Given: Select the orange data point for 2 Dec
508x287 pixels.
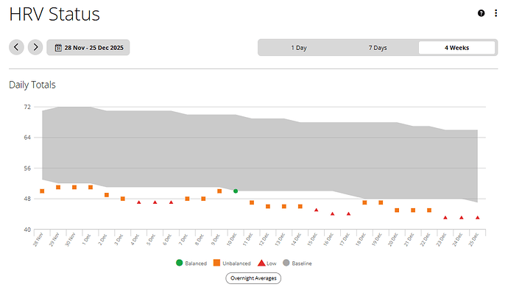Looking at the screenshot, I should 107,195.
